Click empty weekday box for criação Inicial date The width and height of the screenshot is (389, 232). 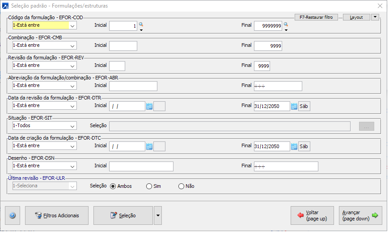159,146
